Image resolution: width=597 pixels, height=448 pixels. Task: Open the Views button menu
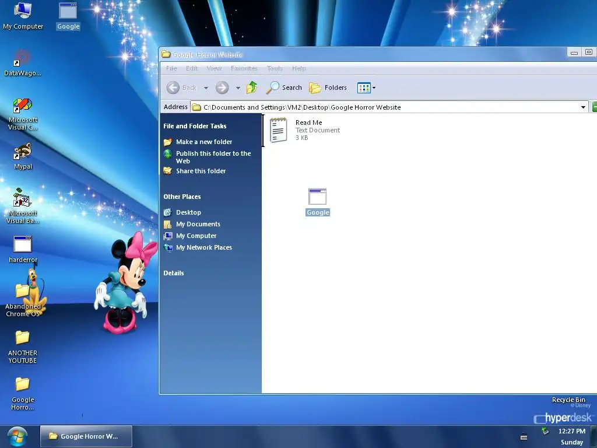point(366,87)
